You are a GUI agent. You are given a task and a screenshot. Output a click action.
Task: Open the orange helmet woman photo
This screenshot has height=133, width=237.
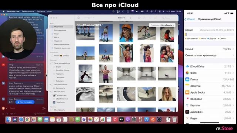click(x=126, y=33)
